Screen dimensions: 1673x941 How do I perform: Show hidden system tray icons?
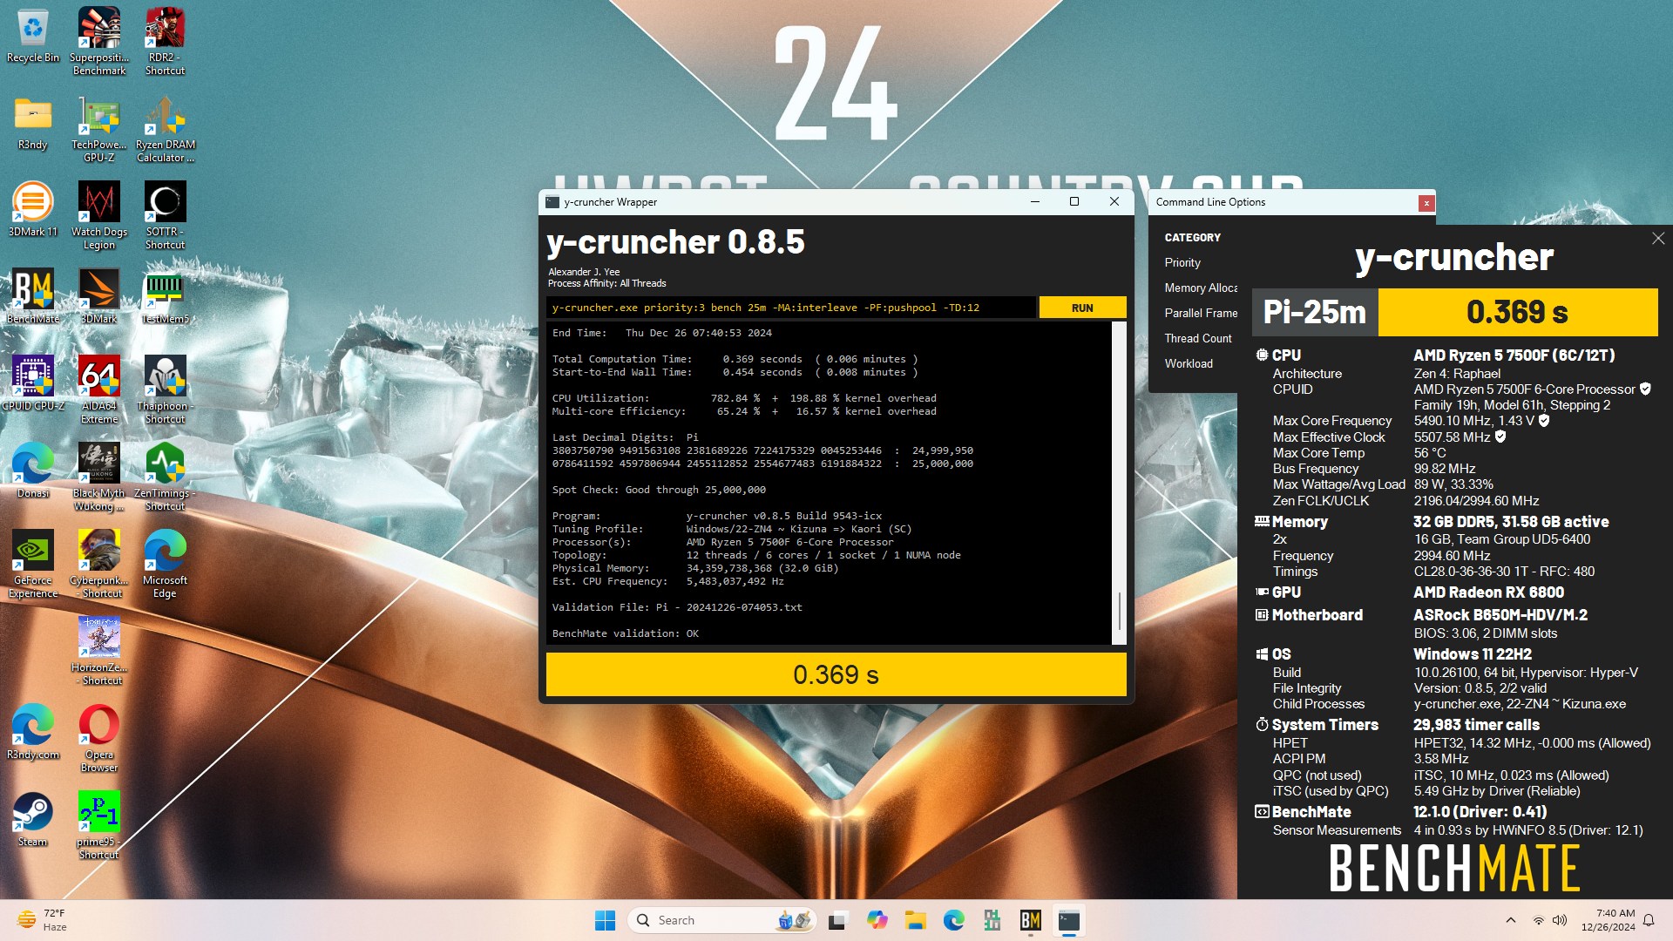1511,920
